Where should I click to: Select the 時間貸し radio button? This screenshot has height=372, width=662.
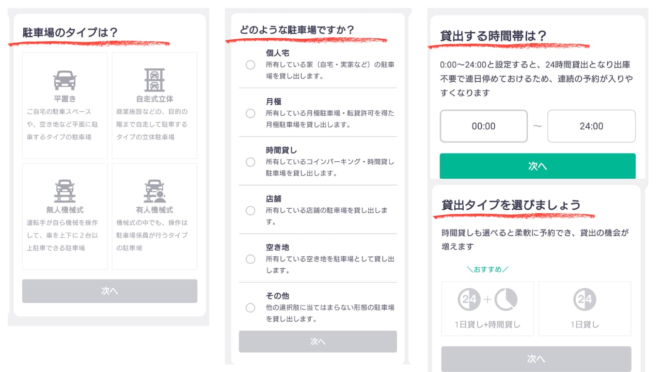point(251,162)
